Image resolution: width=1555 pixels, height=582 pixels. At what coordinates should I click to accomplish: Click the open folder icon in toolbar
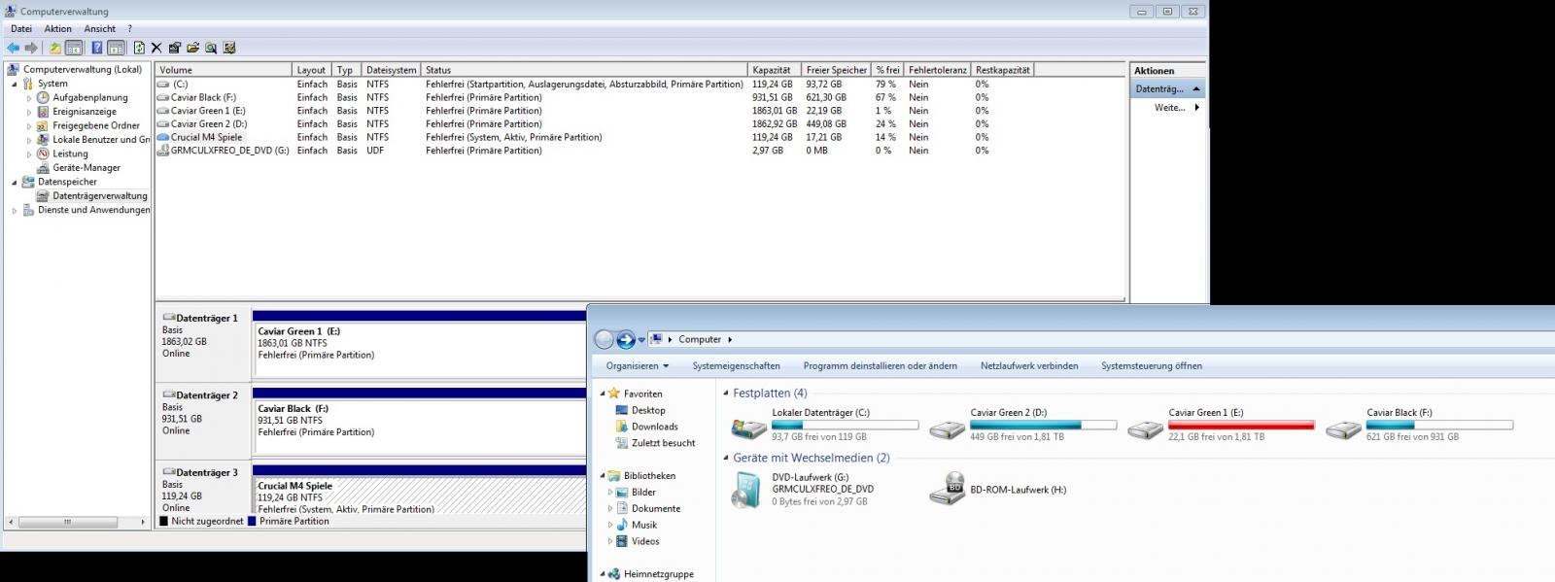tap(192, 48)
